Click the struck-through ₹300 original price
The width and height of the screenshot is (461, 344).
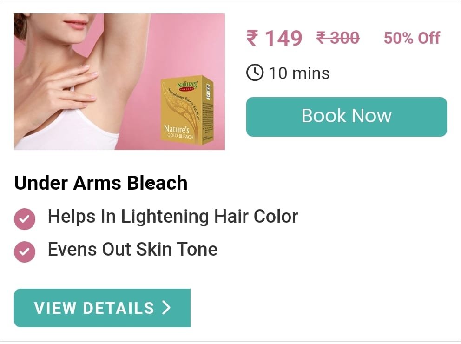pos(338,38)
